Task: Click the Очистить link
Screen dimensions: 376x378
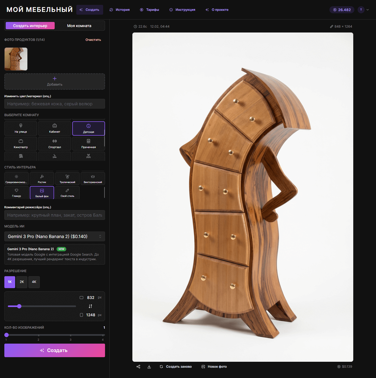Action: click(x=93, y=40)
